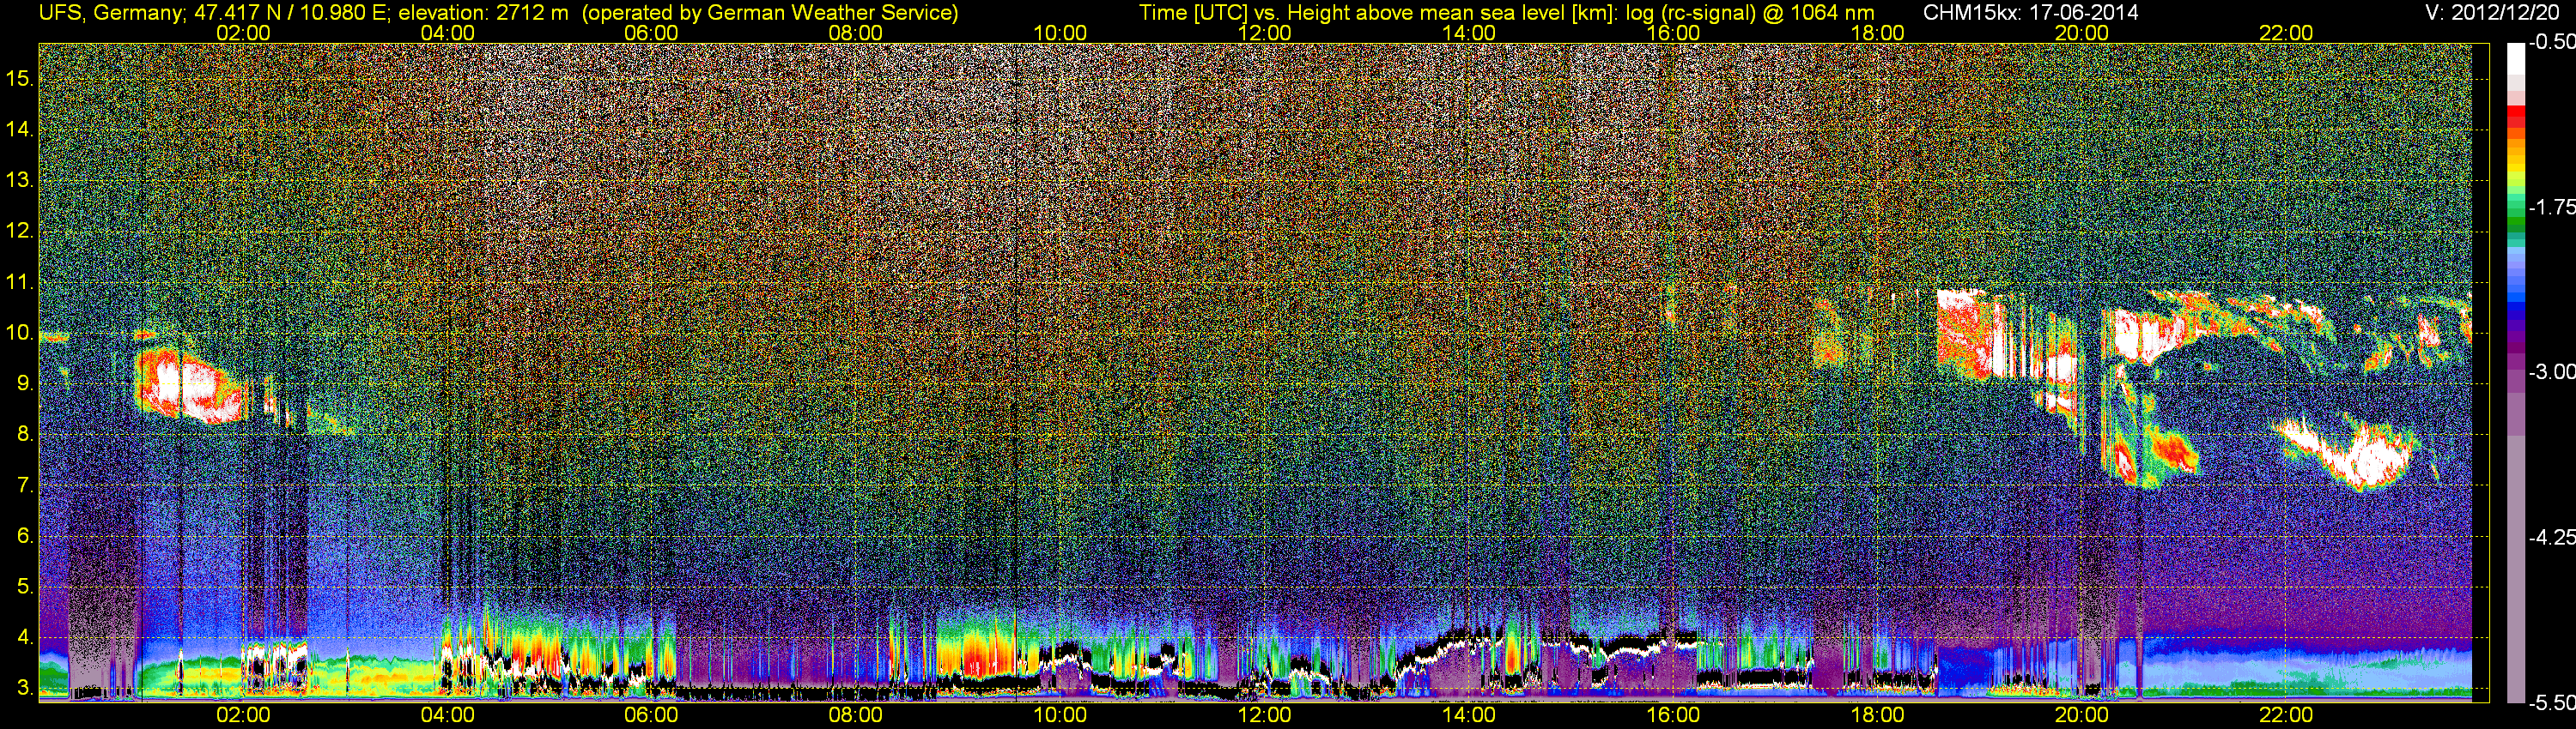Click the "7." height axis label

[x=26, y=485]
